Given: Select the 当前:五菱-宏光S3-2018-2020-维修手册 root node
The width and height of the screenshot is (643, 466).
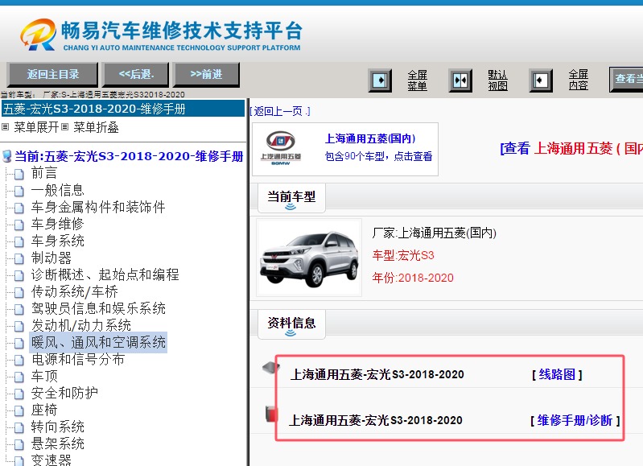Looking at the screenshot, I should click(130, 156).
